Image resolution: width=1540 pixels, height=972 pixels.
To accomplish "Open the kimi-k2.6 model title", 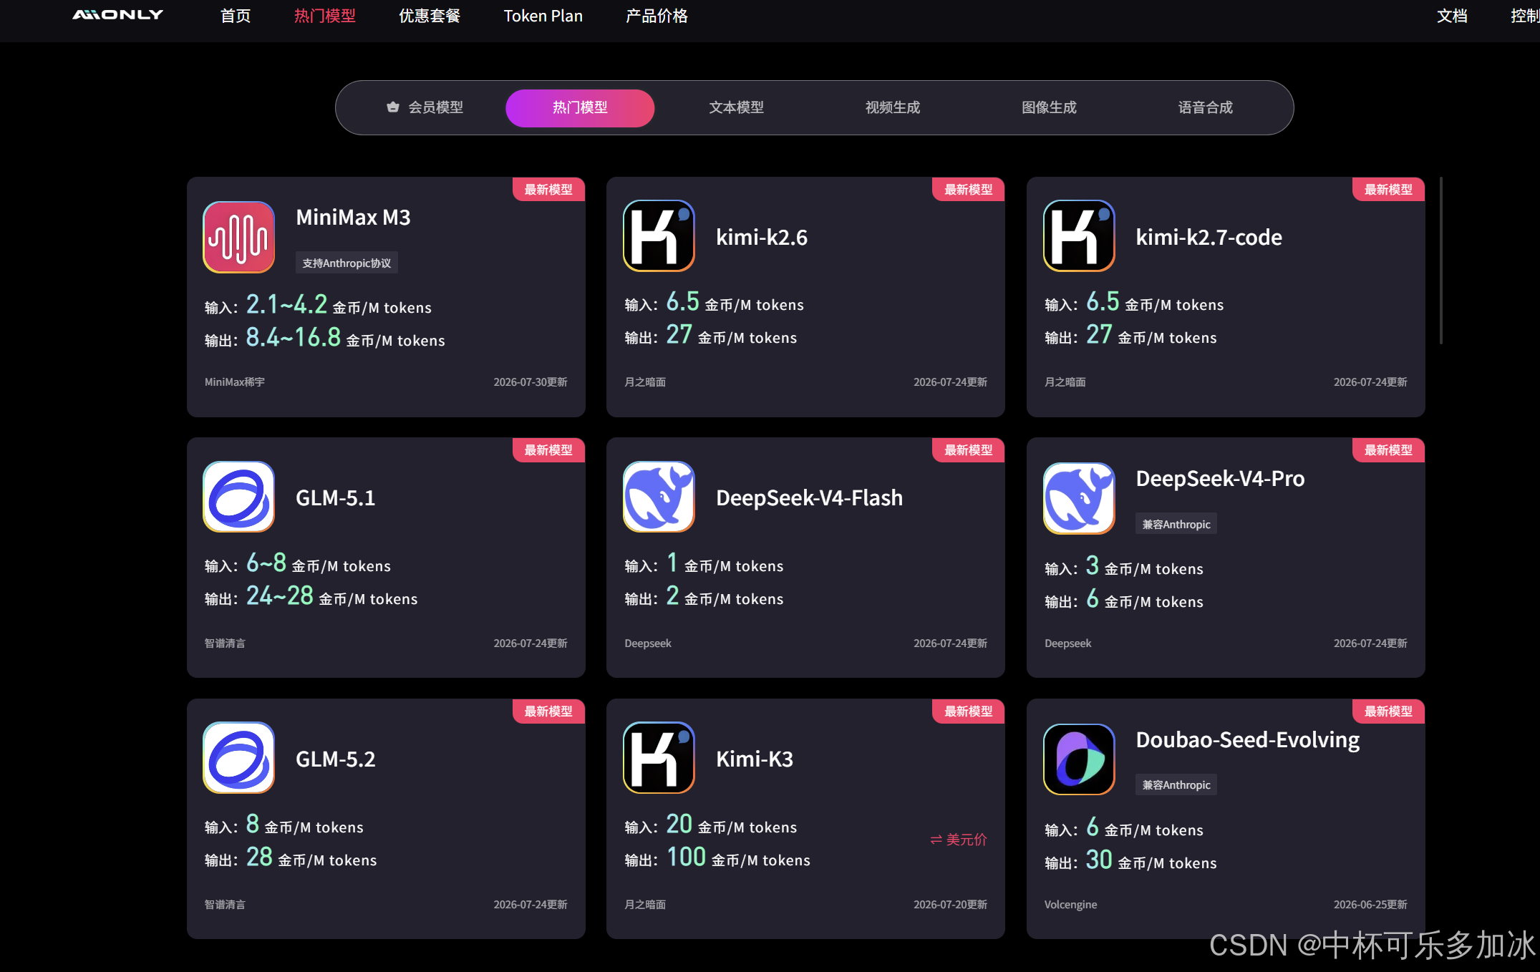I will 762,237.
